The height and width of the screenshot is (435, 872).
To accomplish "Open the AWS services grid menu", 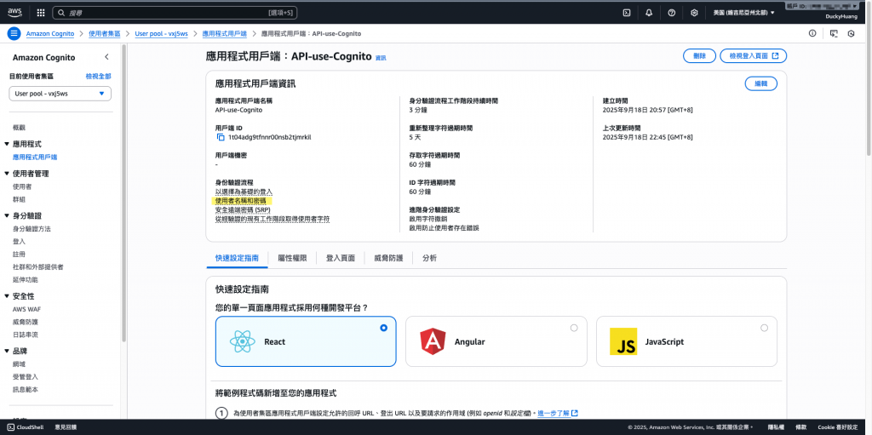I will click(41, 12).
